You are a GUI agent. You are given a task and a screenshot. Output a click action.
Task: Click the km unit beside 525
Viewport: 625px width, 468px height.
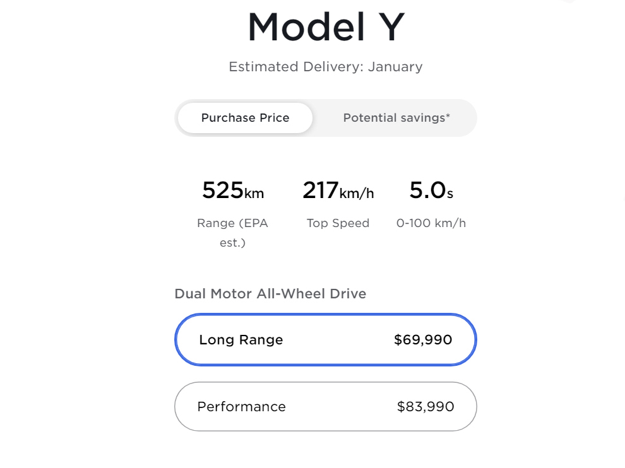pos(254,193)
